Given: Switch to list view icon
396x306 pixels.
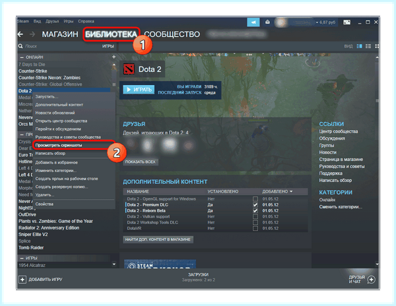Looking at the screenshot, I should click(x=368, y=46).
